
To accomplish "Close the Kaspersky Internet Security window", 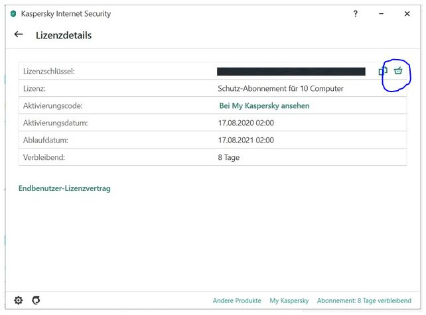I will 407,14.
